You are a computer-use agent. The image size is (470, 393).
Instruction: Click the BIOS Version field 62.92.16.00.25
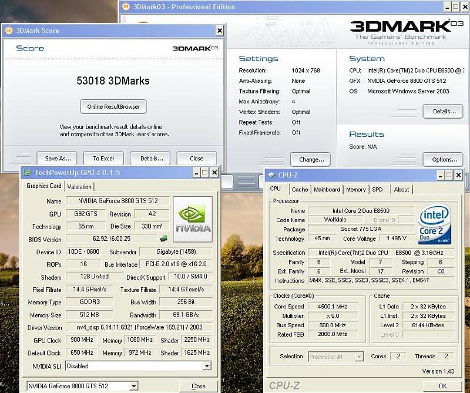click(x=112, y=239)
